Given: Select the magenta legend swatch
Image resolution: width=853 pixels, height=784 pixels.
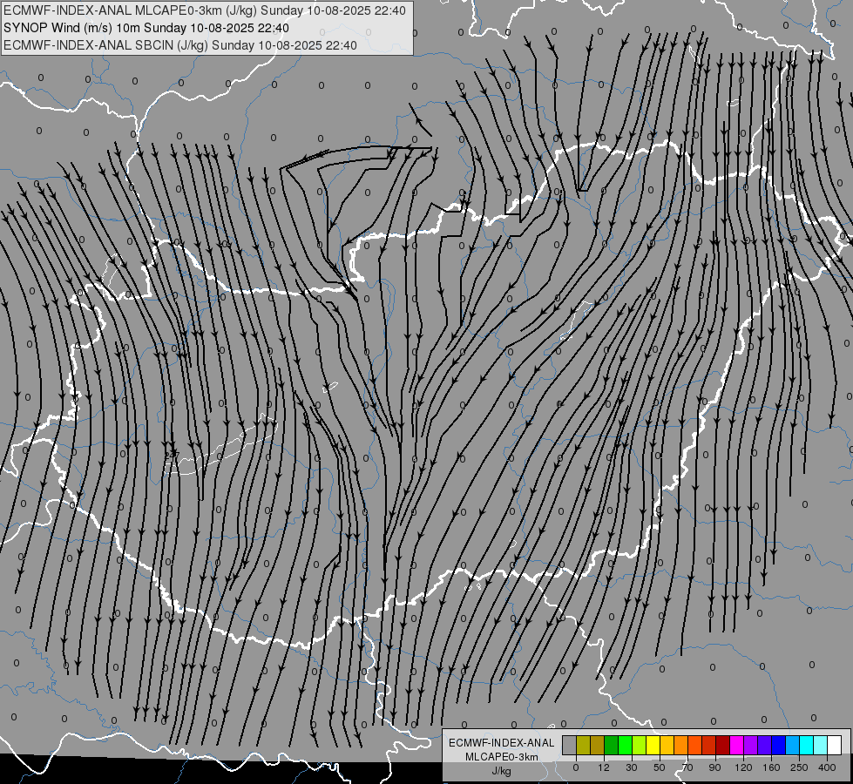Looking at the screenshot, I should click(736, 746).
